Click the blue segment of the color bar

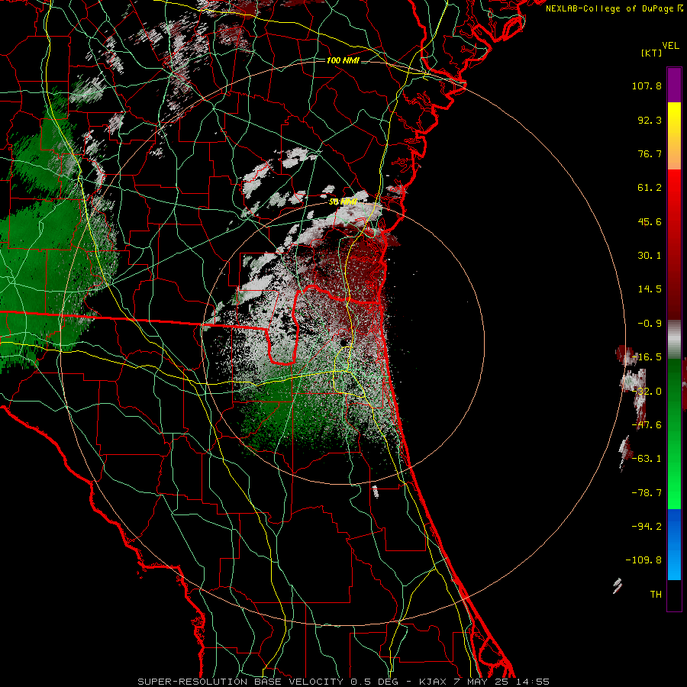(x=674, y=544)
